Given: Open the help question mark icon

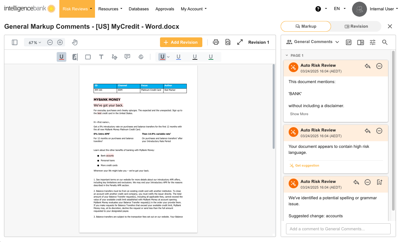Looking at the screenshot, I should [318, 9].
